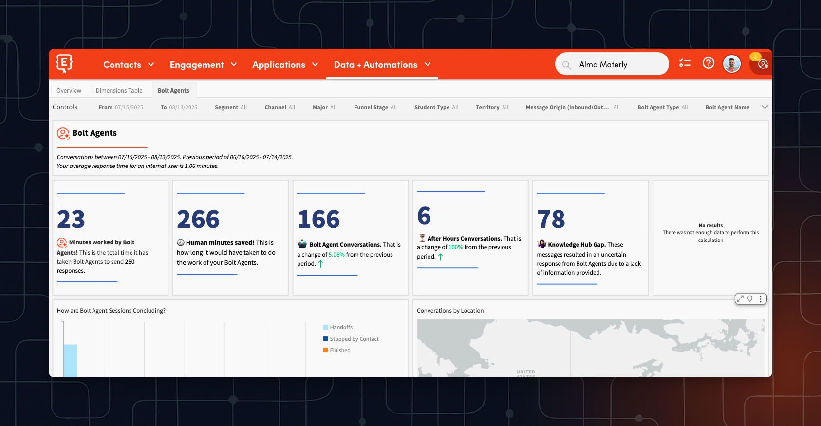The height and width of the screenshot is (426, 821).
Task: Click the hourglass icon beside After Hours Conversations
Action: coord(422,238)
